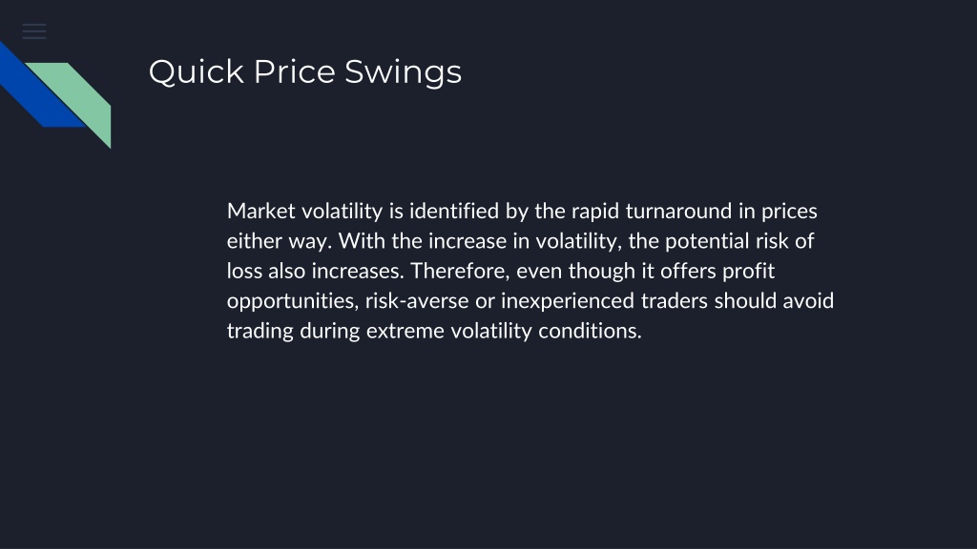The height and width of the screenshot is (549, 977).
Task: Click the phrase 'either way.' in body text
Action: tap(280, 241)
